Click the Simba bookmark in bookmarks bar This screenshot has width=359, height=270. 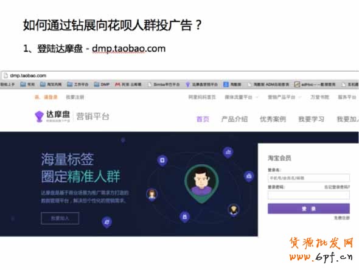pos(164,85)
